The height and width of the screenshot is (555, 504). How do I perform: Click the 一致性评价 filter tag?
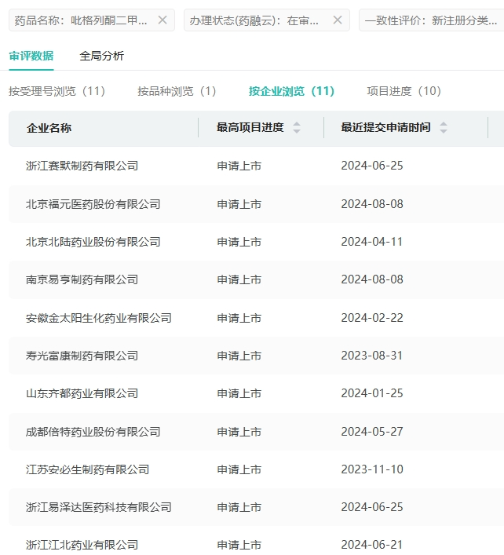(x=429, y=20)
